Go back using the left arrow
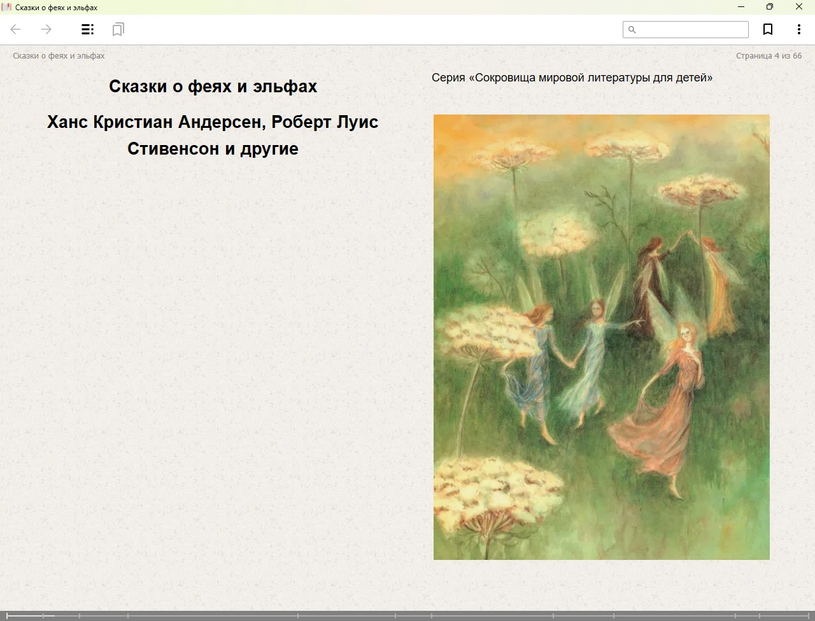Viewport: 815px width, 621px height. (16, 29)
